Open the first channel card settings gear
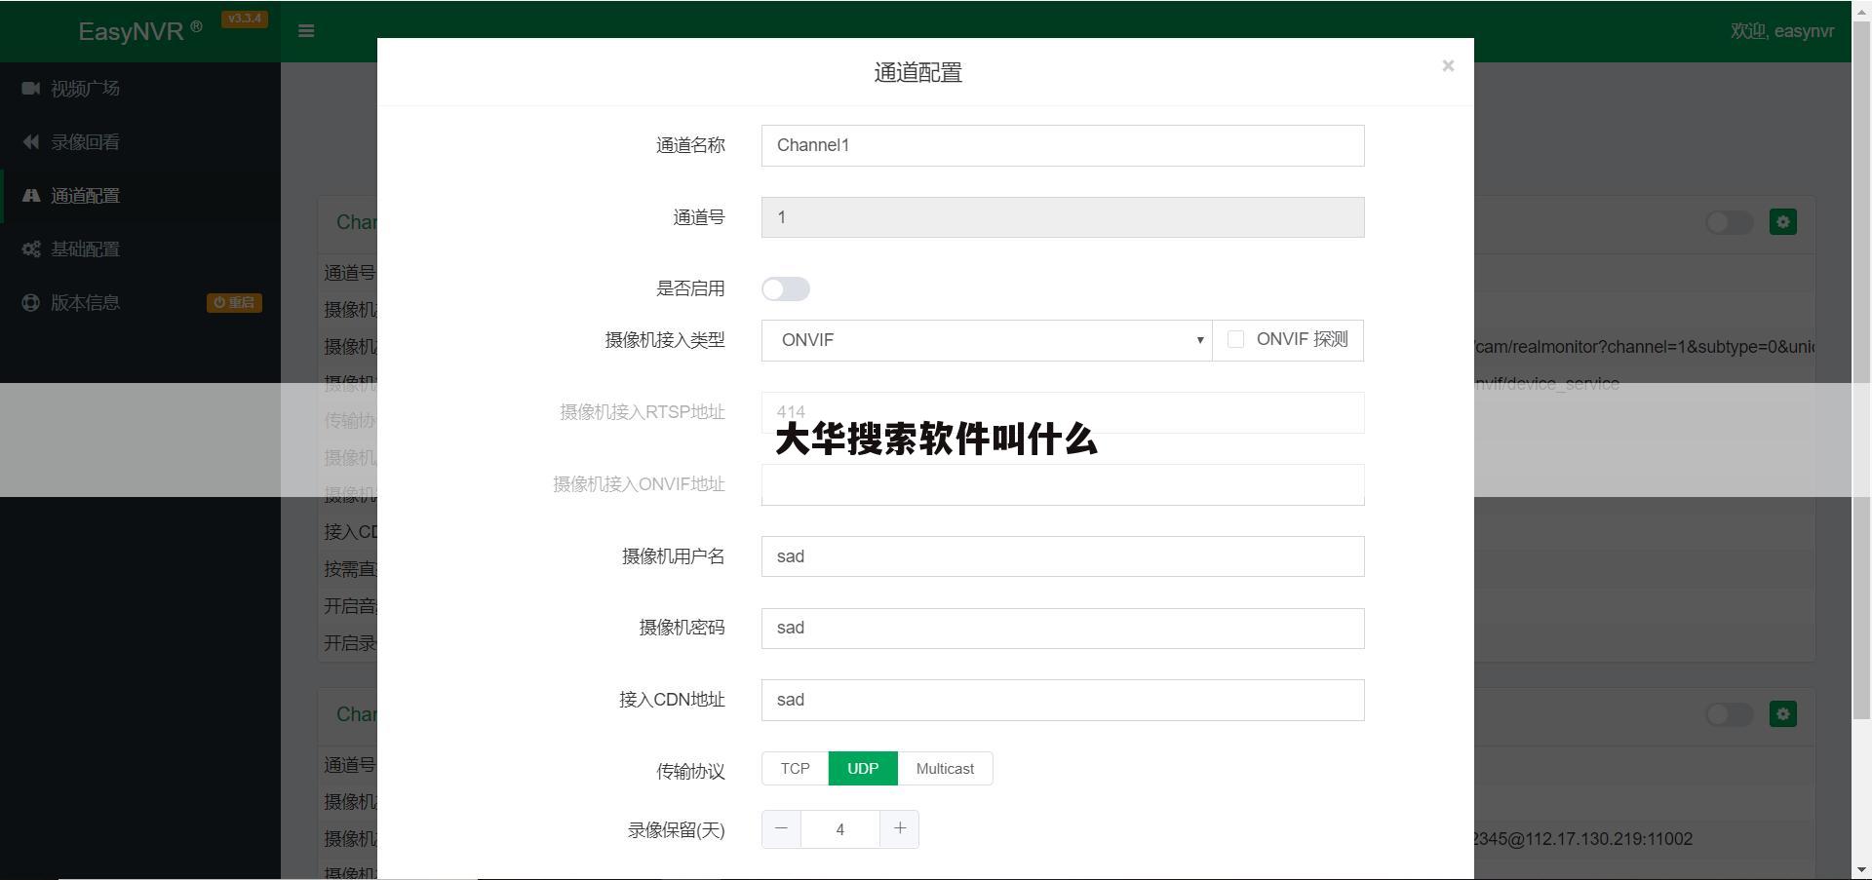Viewport: 1872px width, 880px height. (1783, 222)
